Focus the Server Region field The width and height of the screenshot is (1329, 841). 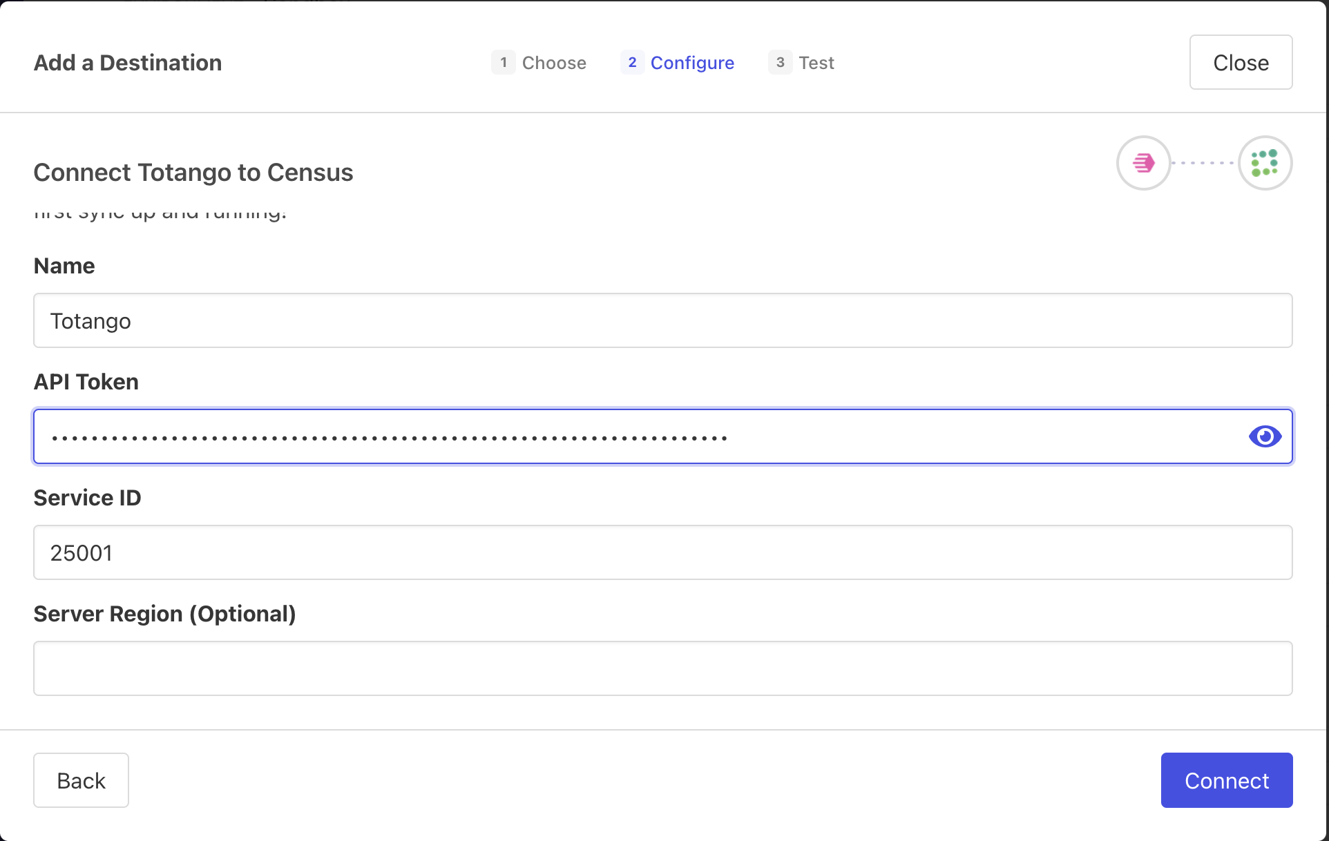(x=663, y=668)
